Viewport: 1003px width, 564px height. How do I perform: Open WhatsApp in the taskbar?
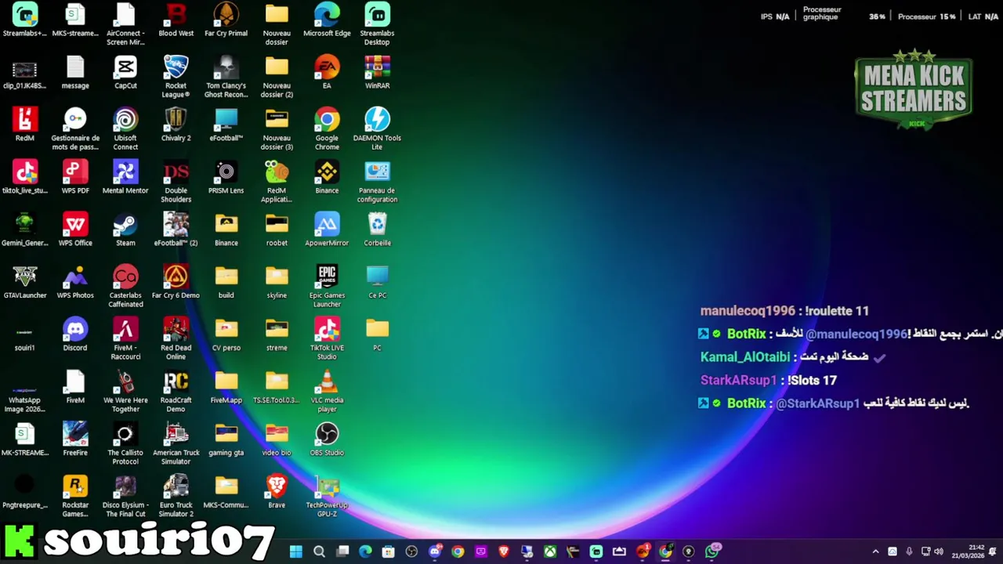click(x=712, y=551)
